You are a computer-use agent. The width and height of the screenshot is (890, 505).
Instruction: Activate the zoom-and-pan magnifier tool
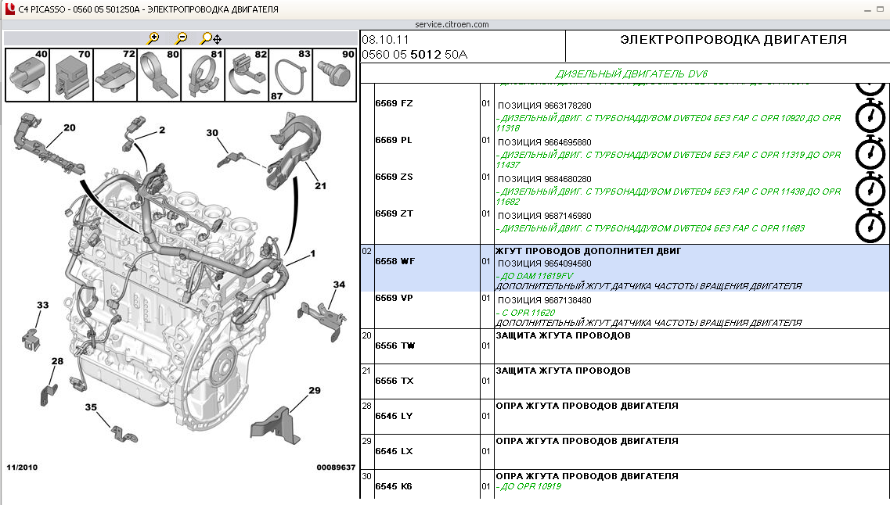pos(210,38)
